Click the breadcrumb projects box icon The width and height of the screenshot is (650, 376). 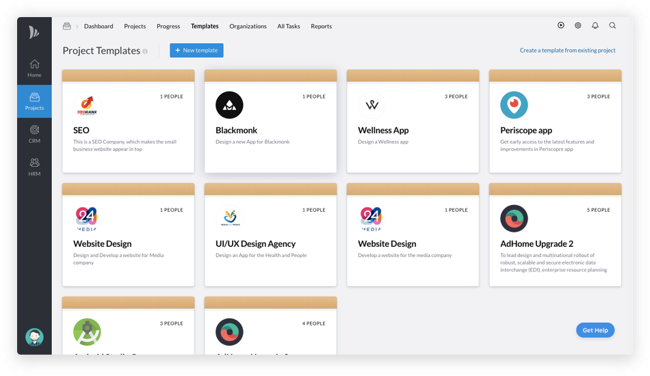point(67,26)
